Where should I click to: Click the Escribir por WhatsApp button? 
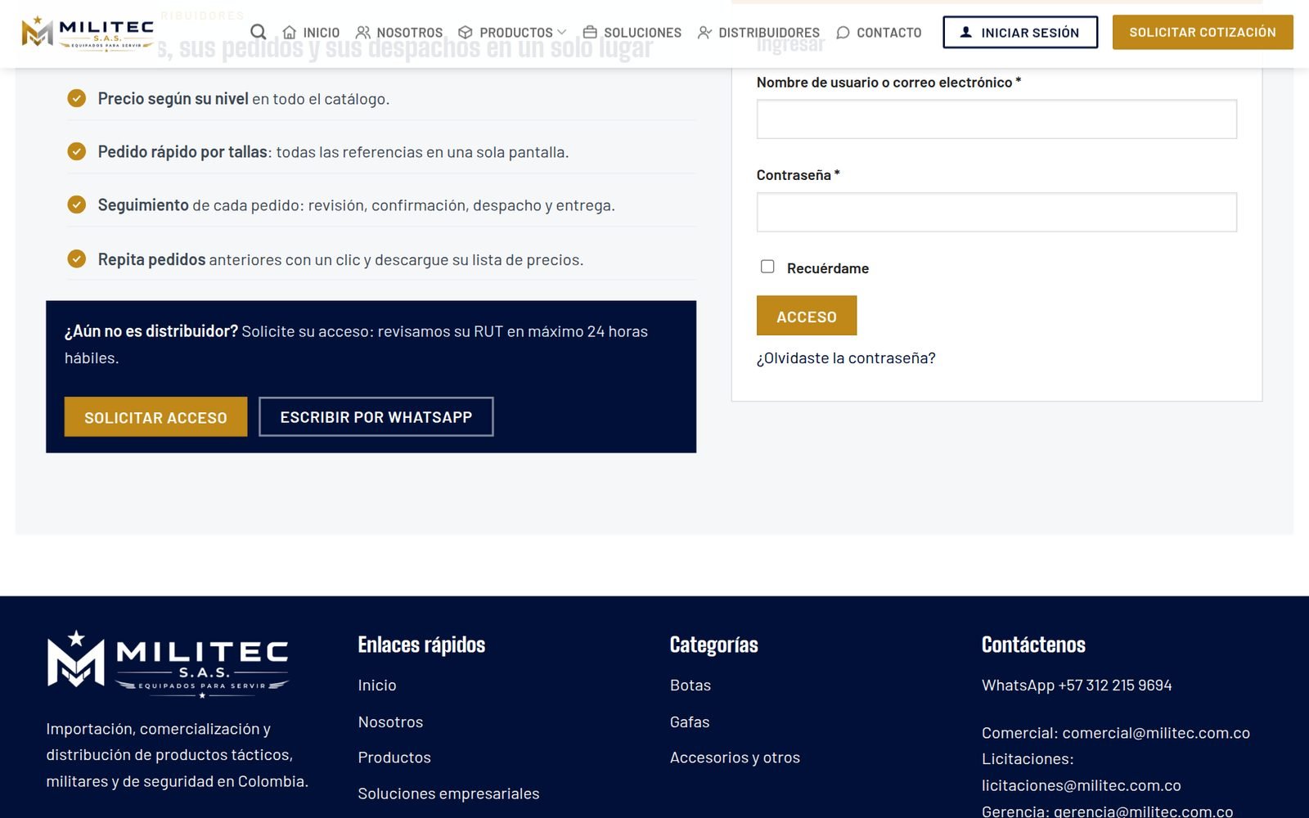(376, 417)
